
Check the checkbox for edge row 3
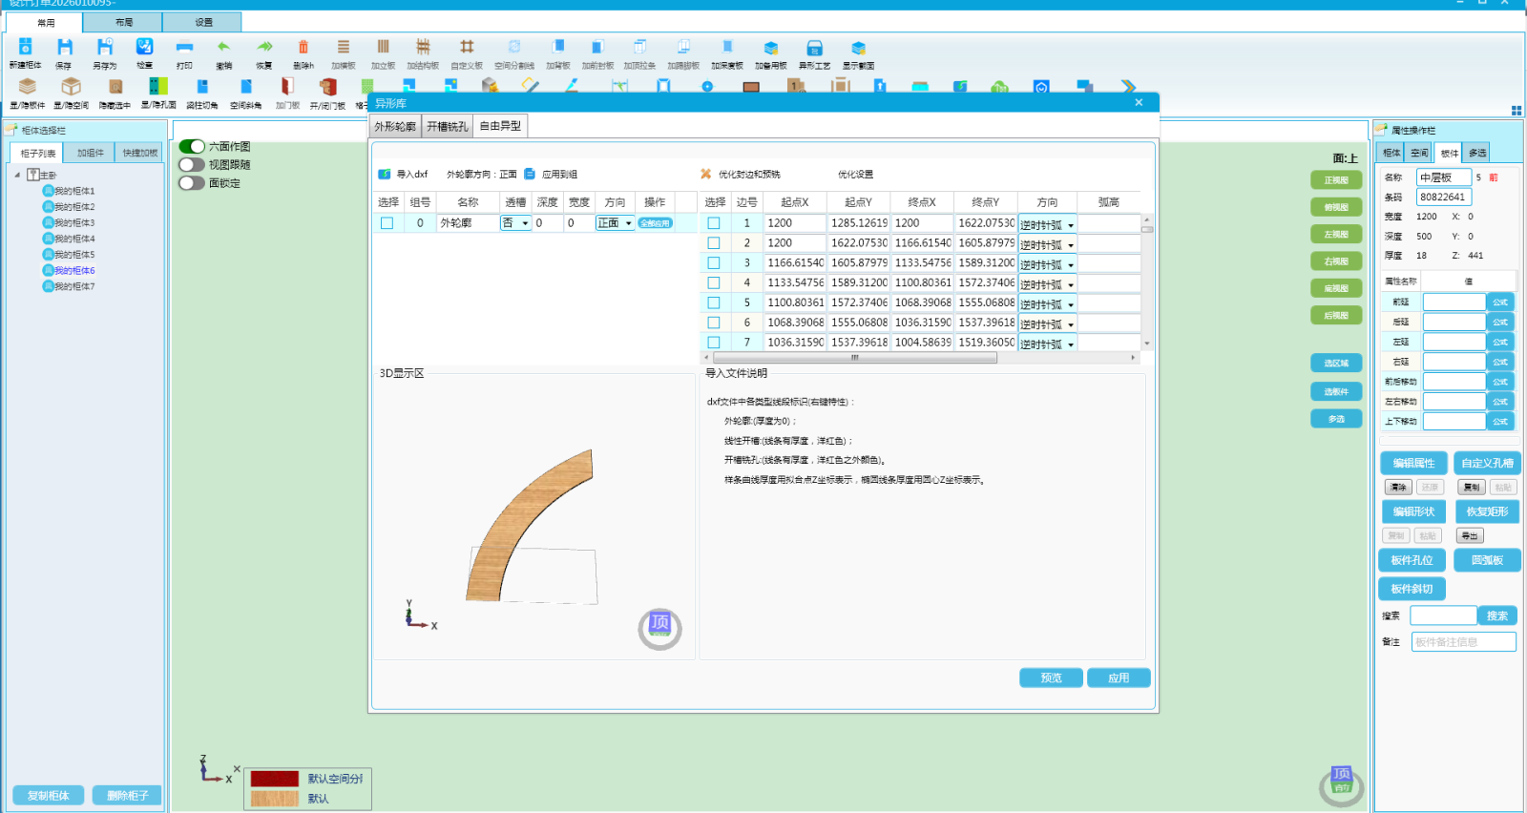click(713, 262)
